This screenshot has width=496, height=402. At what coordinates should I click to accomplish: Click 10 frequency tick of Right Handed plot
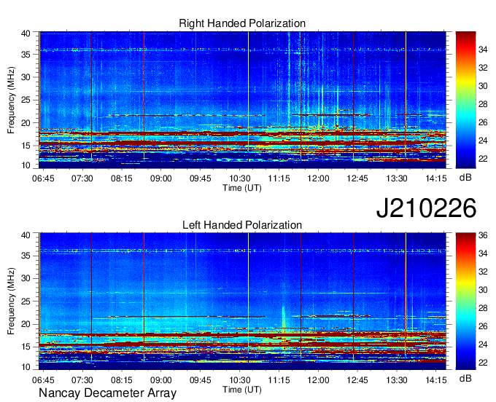pyautogui.click(x=26, y=165)
